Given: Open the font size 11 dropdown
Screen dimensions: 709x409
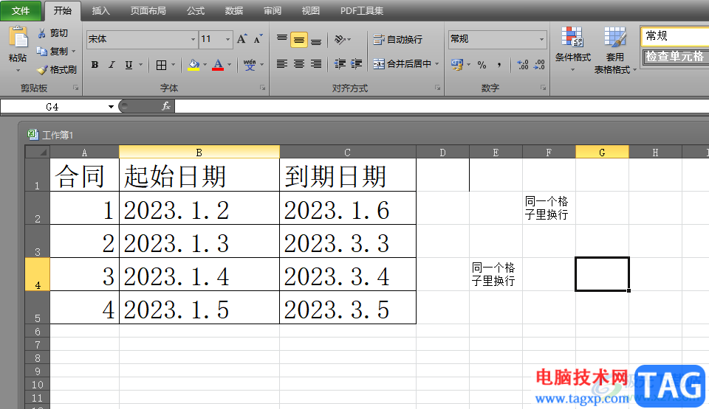Looking at the screenshot, I should [228, 39].
